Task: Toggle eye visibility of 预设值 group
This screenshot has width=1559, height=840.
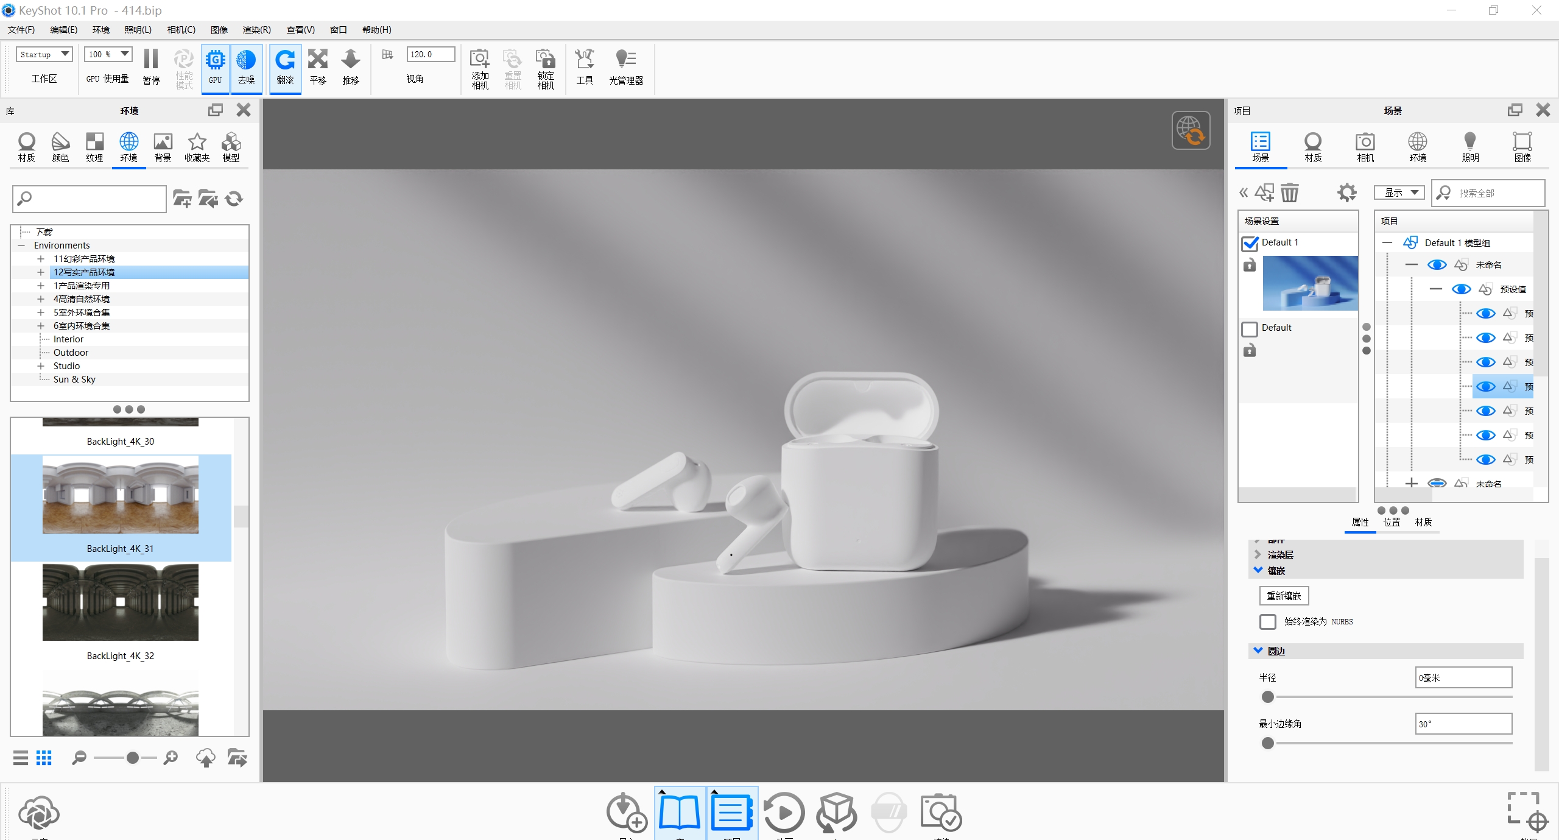Action: (x=1462, y=289)
